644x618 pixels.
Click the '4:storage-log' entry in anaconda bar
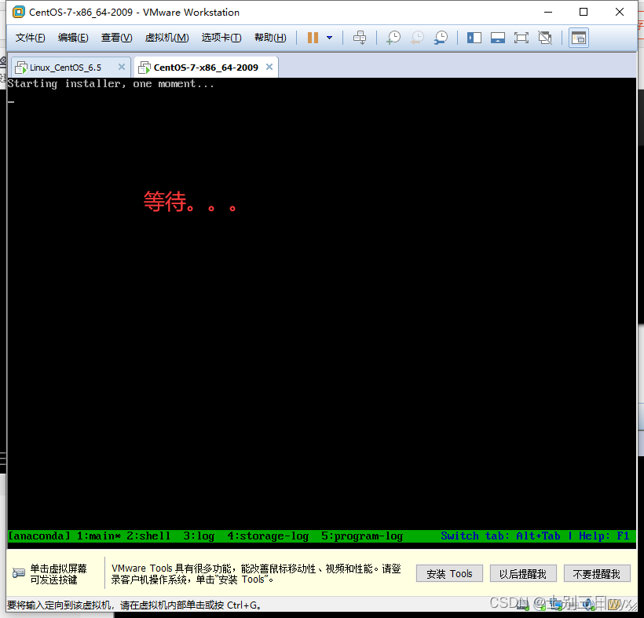(268, 536)
